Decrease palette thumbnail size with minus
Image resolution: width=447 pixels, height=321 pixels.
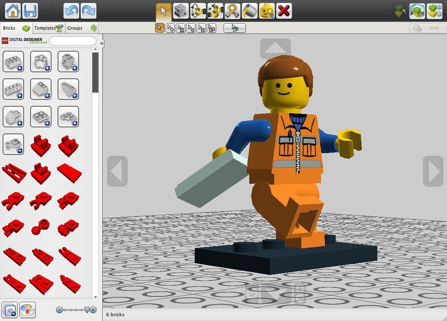pos(59,310)
